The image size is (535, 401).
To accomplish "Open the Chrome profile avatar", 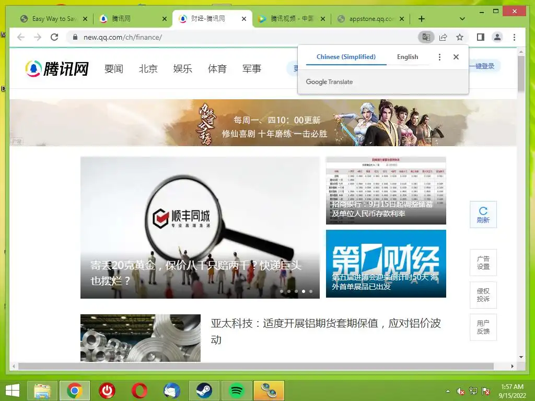I will pos(497,37).
